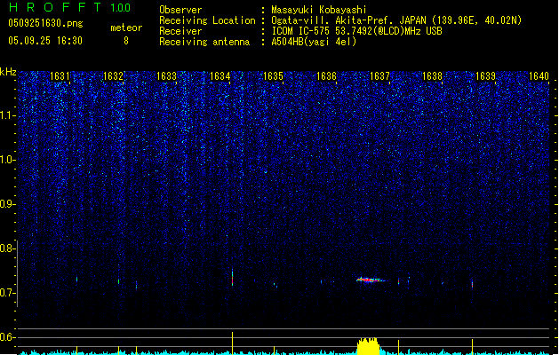Click antenna value A504HB(yagi 4el)

[x=314, y=42]
